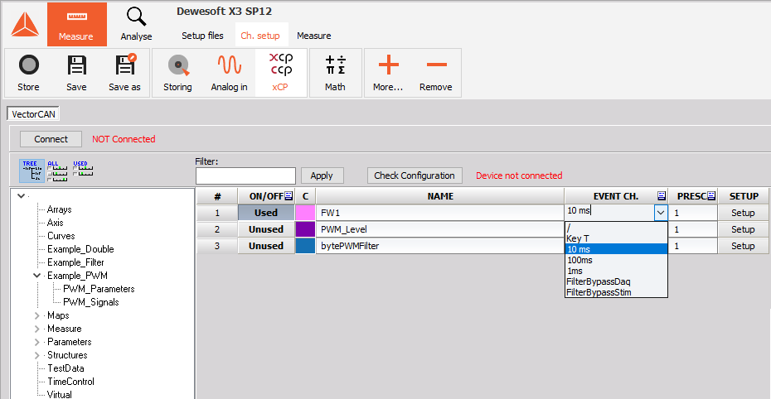The width and height of the screenshot is (771, 399).
Task: Open Setup for PWM_Level channel
Action: click(743, 229)
